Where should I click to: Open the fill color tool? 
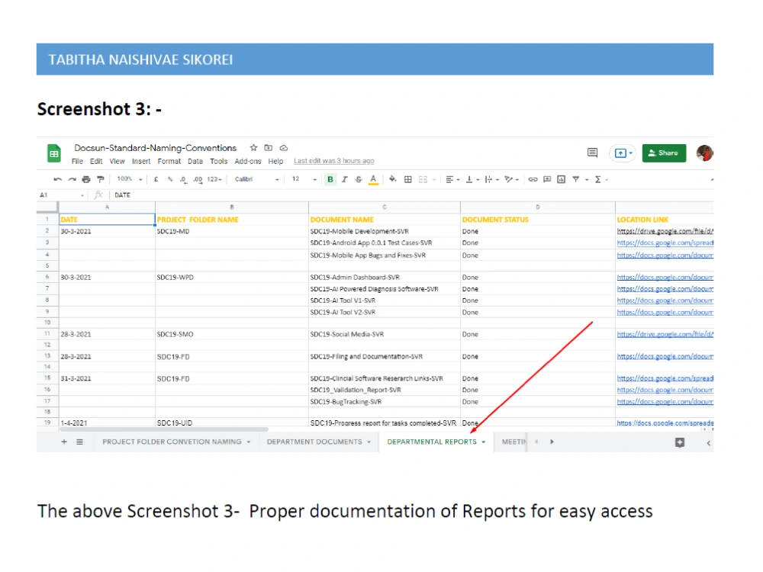point(393,179)
